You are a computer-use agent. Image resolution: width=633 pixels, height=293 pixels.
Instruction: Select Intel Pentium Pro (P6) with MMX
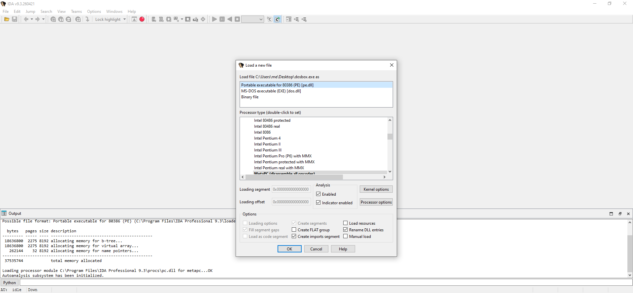283,156
